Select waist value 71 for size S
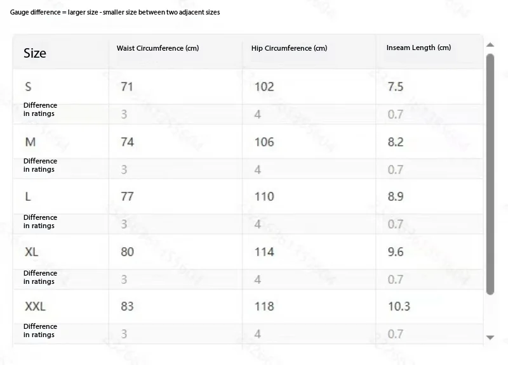 (126, 87)
